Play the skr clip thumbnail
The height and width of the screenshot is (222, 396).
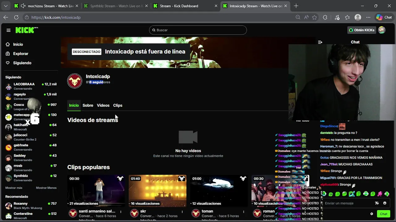click(x=157, y=191)
